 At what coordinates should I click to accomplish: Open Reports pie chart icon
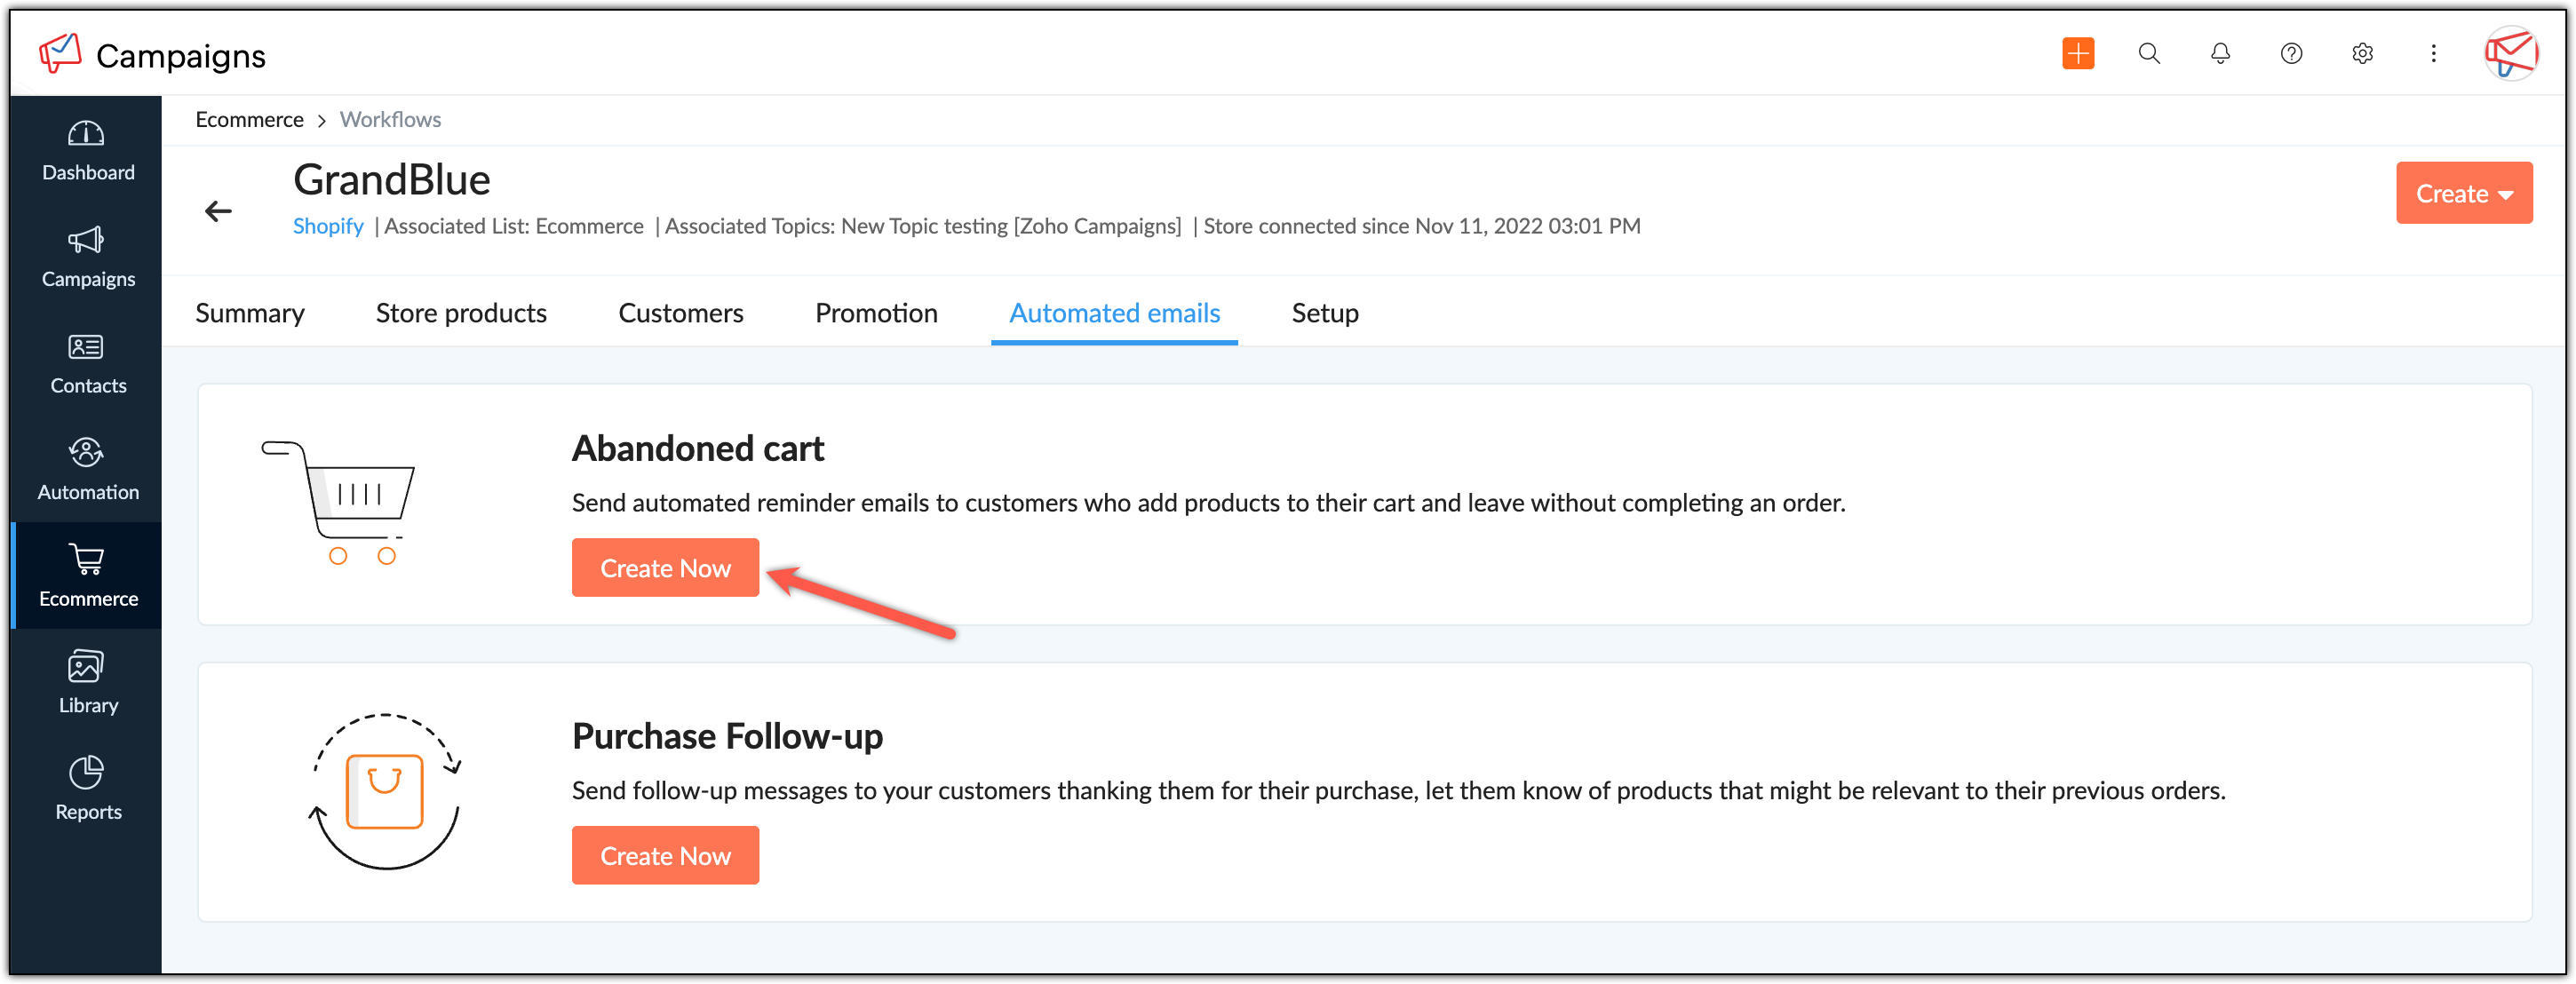(x=86, y=773)
